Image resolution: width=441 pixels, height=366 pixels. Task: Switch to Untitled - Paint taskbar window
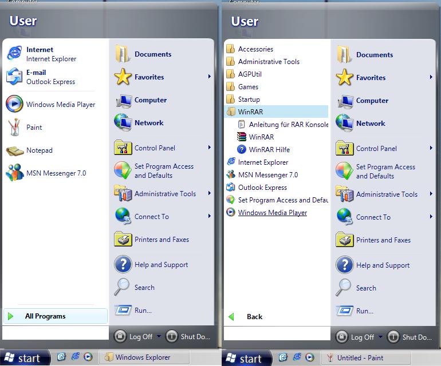pos(360,357)
